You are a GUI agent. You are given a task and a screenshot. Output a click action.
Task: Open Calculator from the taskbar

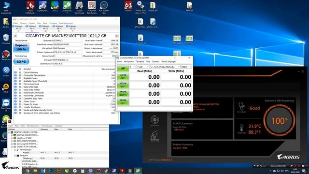point(83,171)
